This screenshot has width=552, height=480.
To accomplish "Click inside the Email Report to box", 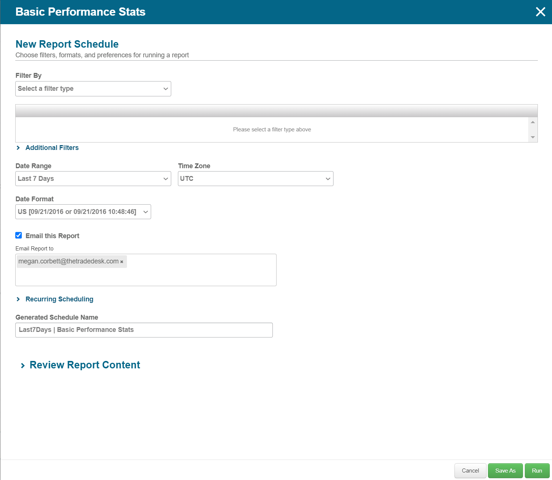I will (x=201, y=275).
